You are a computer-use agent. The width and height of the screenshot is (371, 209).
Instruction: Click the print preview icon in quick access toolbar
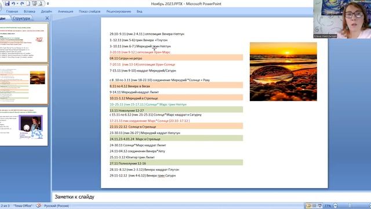(x=41, y=3)
